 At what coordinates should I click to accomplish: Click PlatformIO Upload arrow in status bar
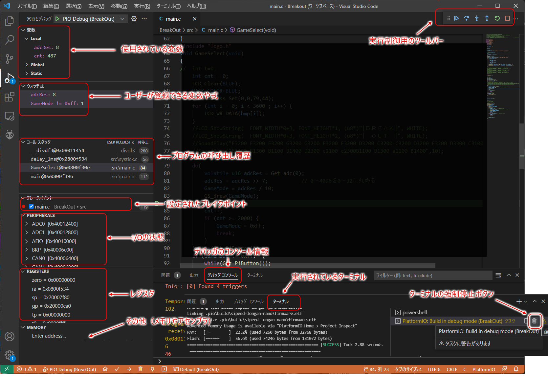coord(129,369)
